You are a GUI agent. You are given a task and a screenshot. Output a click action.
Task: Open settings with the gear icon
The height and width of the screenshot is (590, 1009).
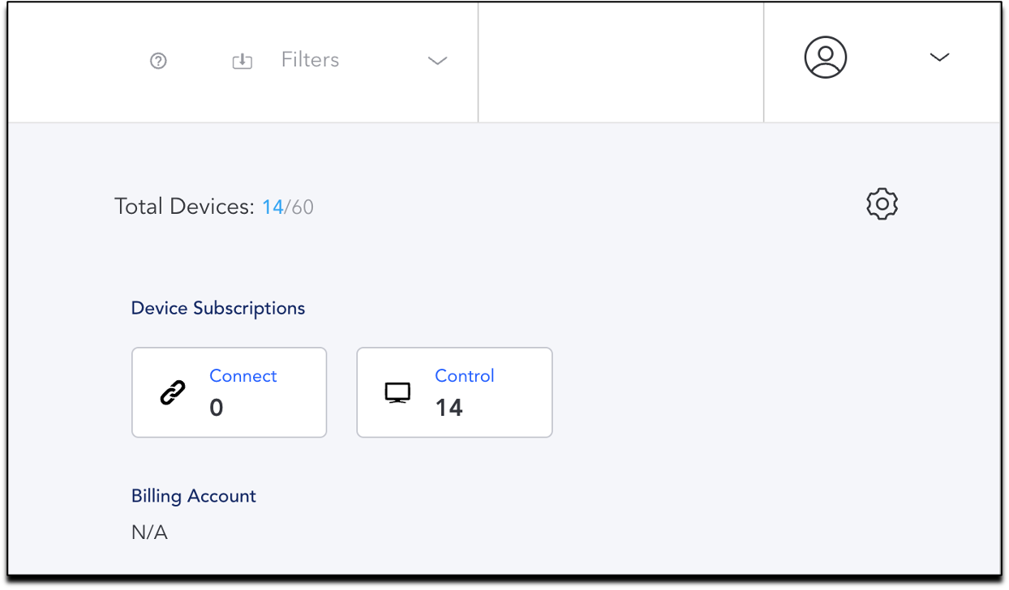882,203
